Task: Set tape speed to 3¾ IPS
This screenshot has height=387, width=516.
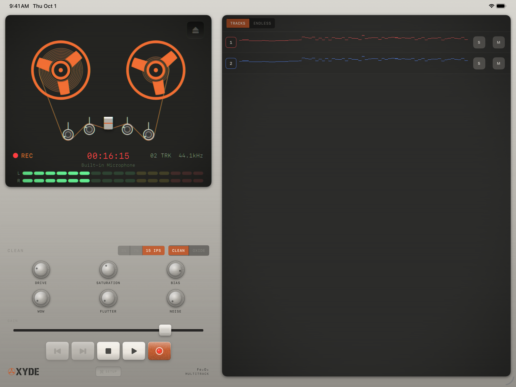Action: pyautogui.click(x=124, y=251)
